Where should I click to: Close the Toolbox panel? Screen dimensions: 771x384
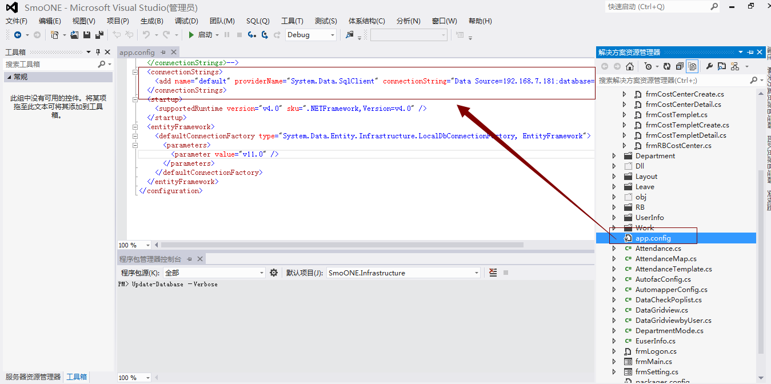(107, 52)
